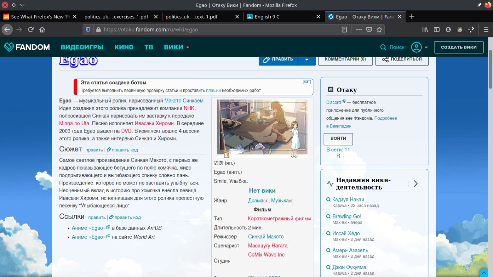Click СОЗДАТЬ ВИКИ button
The image size is (493, 277).
tap(459, 47)
